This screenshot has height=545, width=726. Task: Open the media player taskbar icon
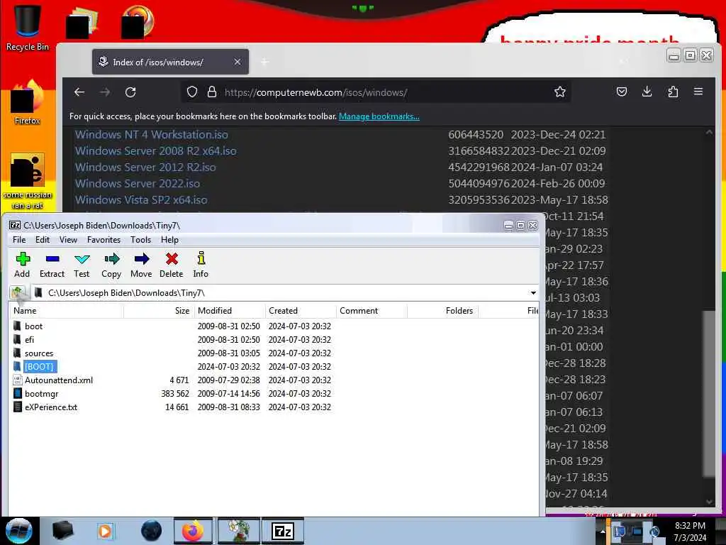(105, 531)
